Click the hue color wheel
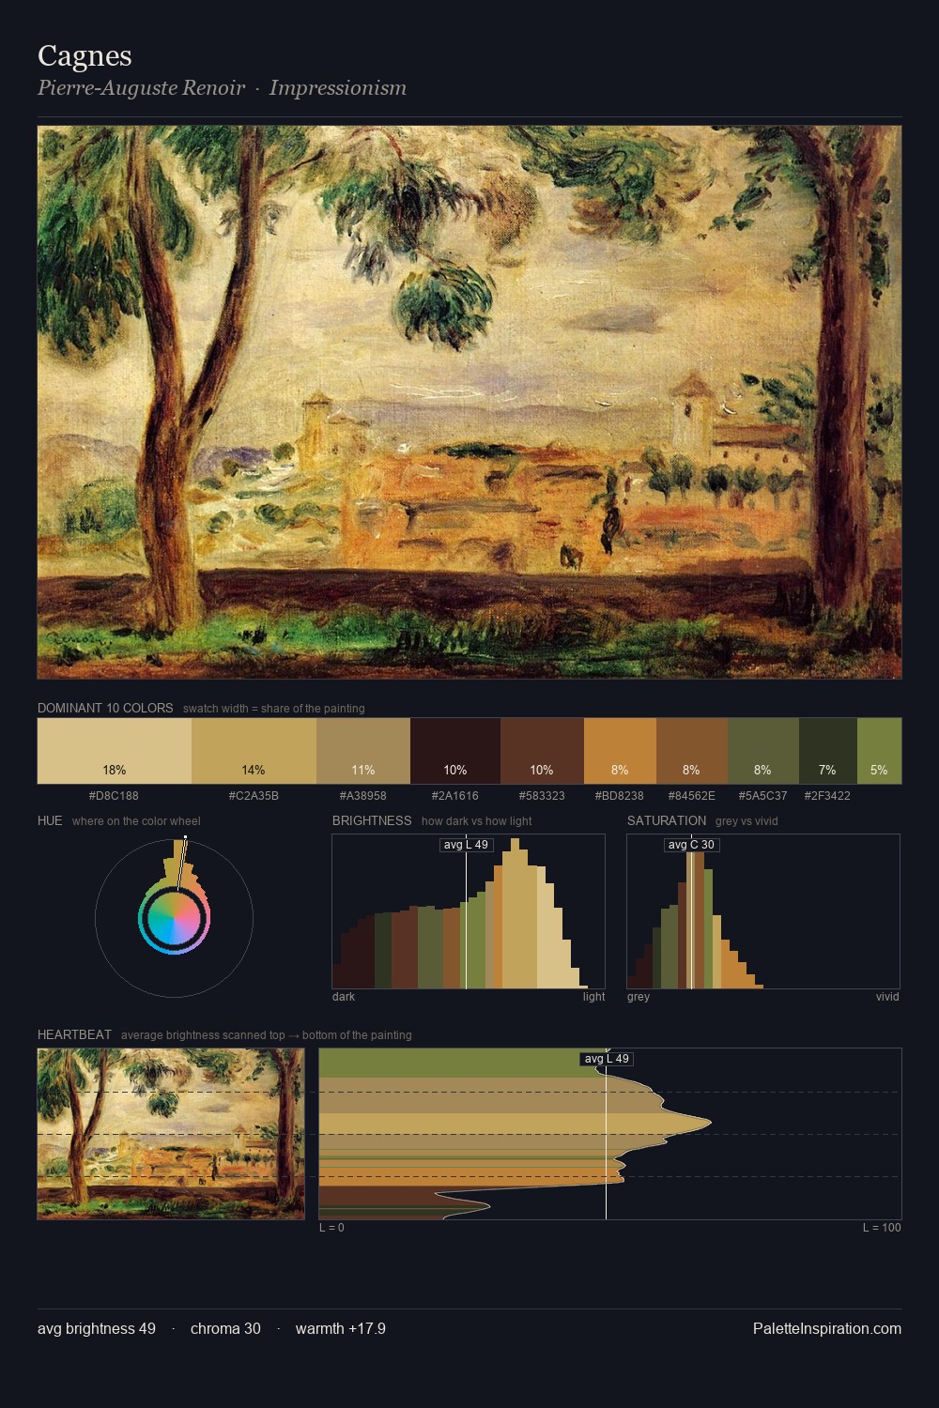The height and width of the screenshot is (1408, 939). [174, 917]
